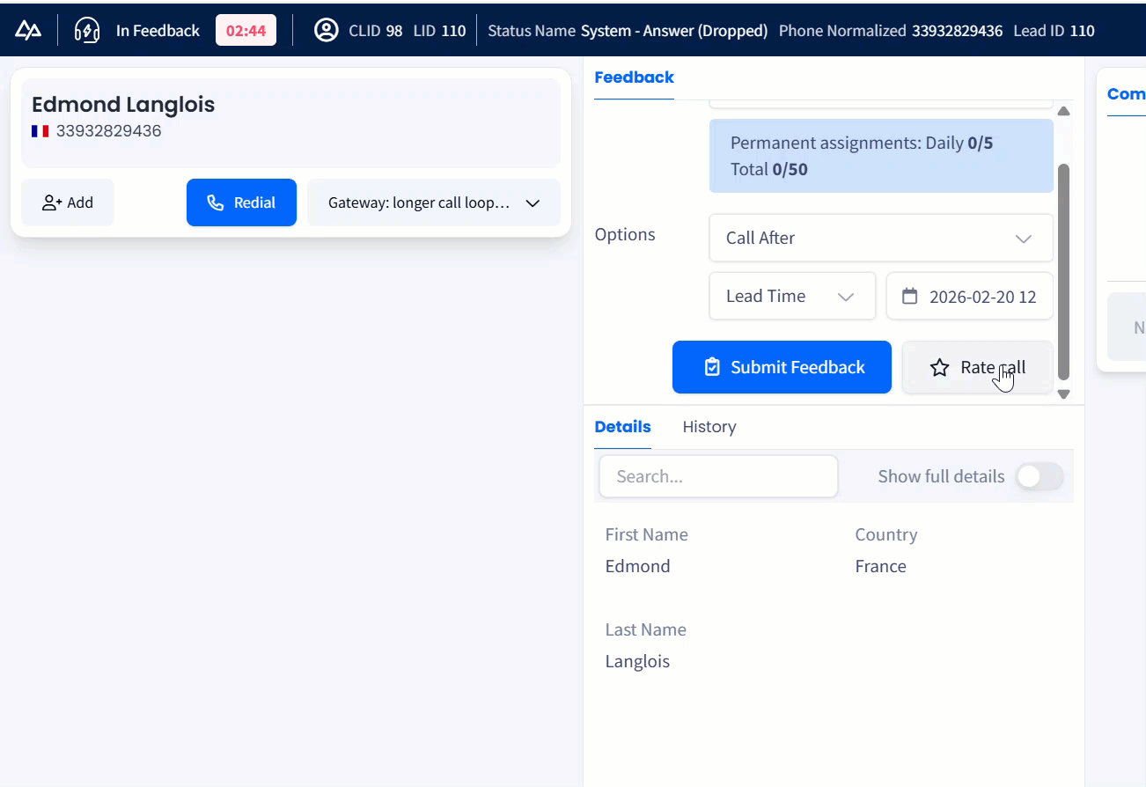
Task: Enable the Show full details toggle
Action: click(1039, 476)
